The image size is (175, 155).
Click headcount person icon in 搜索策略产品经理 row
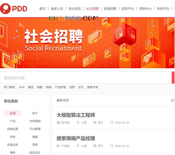(x=95, y=146)
